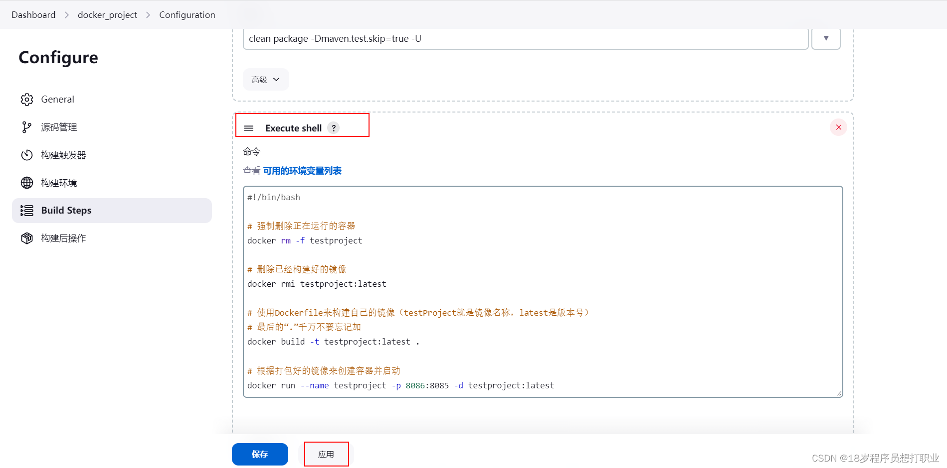Click the breadcrumb chevron after Dashboard
Viewport: 947px width, 468px height.
67,15
